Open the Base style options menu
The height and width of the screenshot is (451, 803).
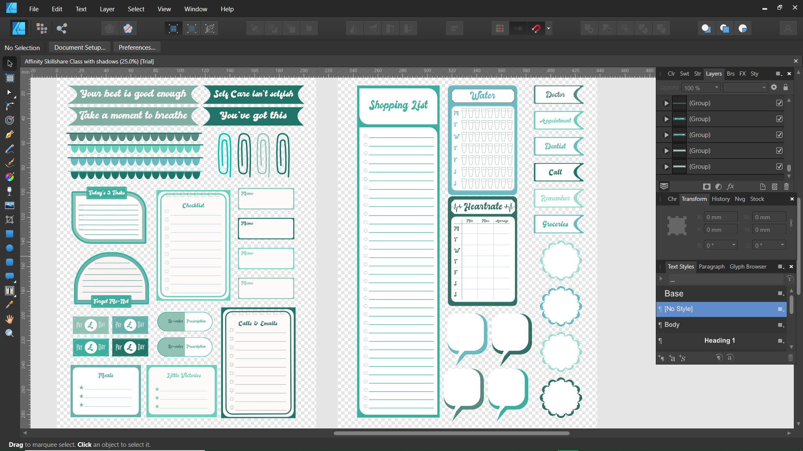point(780,294)
